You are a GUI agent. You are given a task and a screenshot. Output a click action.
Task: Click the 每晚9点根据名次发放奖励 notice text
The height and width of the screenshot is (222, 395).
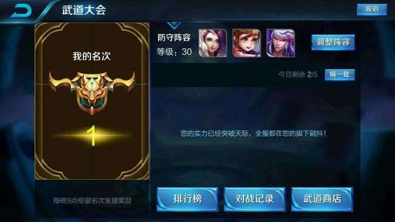point(92,201)
